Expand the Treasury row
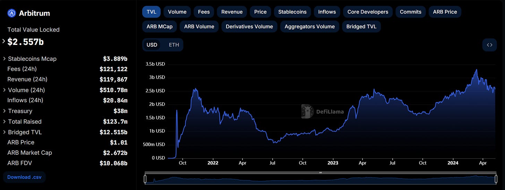This screenshot has width=505, height=190. 4,111
